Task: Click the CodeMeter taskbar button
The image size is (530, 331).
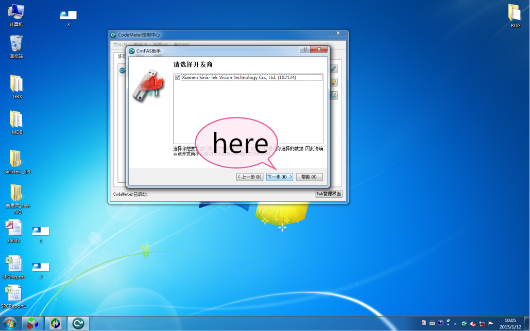Action: pyautogui.click(x=78, y=323)
